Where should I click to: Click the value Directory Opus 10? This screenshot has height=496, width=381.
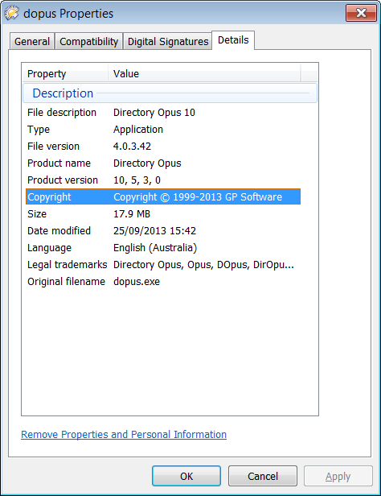(x=154, y=113)
